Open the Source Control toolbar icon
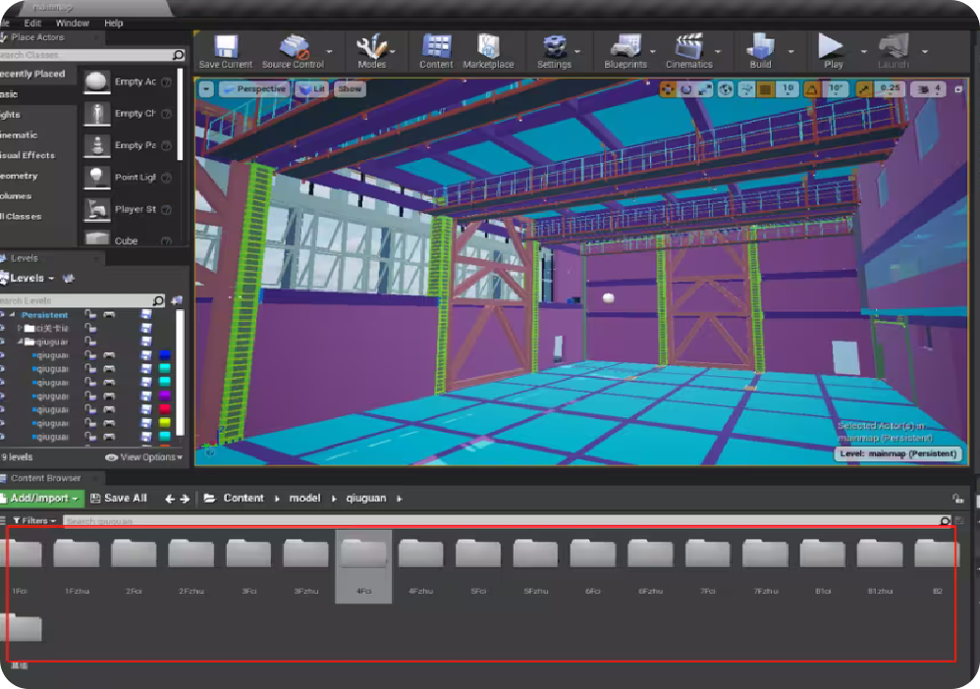The image size is (980, 689). [x=294, y=48]
